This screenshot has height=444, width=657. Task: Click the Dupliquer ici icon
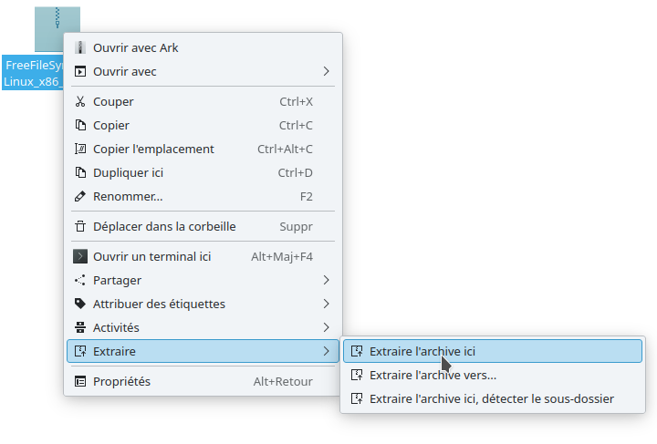pos(80,173)
